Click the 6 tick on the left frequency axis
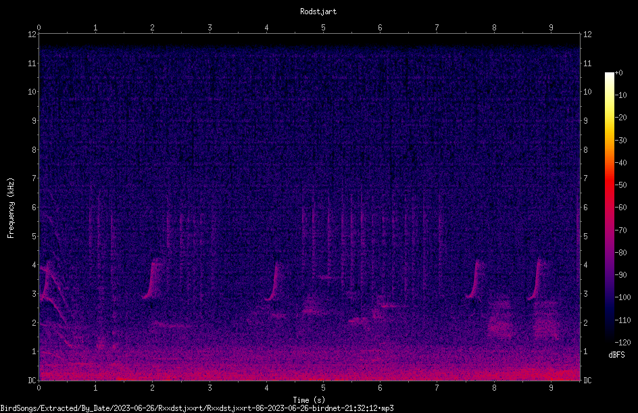This screenshot has height=413, width=638. tap(34, 208)
